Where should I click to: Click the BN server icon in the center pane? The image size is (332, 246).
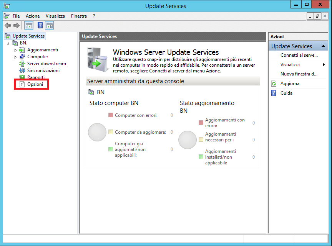tap(91, 92)
